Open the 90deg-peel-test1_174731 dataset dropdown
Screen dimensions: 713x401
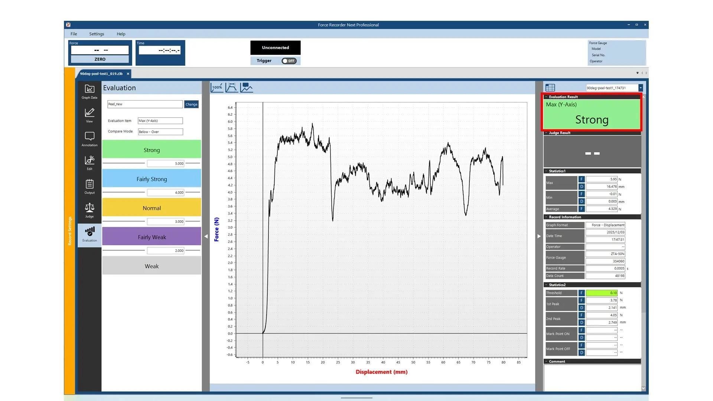640,88
